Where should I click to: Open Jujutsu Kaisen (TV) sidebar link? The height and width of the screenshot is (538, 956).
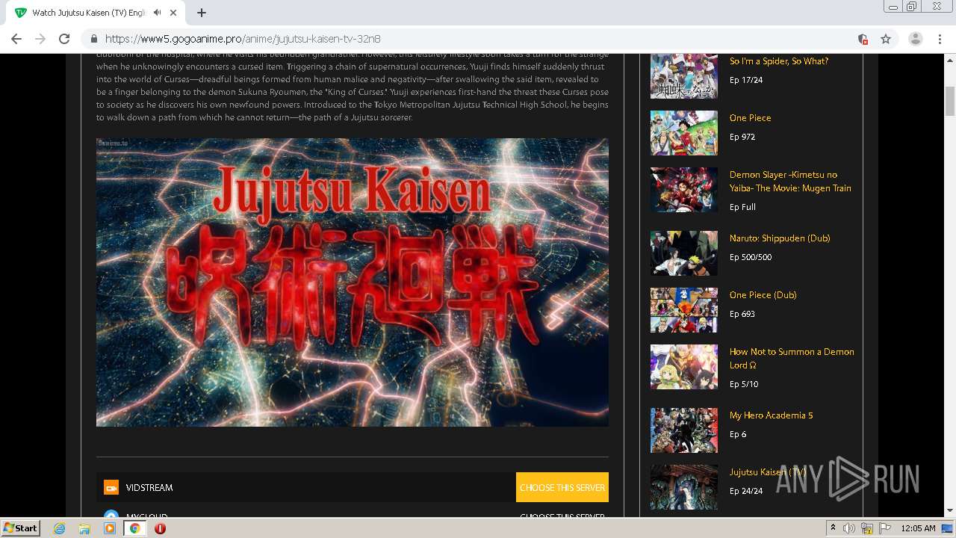pos(768,472)
